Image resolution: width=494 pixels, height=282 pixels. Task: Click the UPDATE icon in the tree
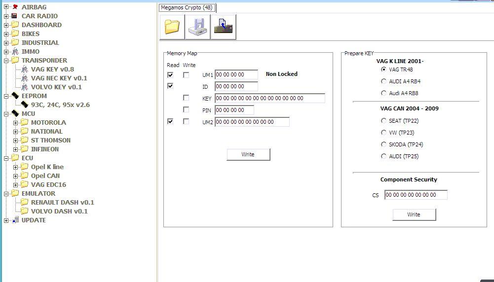[15, 220]
